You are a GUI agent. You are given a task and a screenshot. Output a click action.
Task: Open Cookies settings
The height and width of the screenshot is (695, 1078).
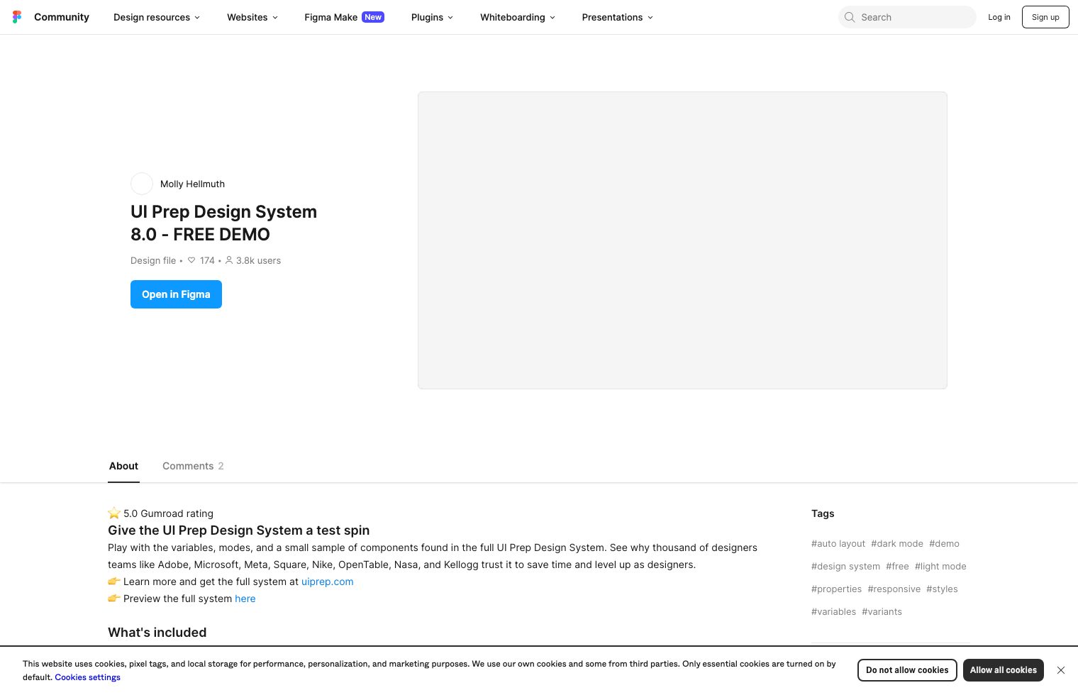pyautogui.click(x=87, y=677)
